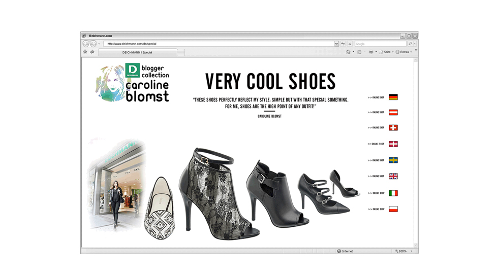The width and height of the screenshot is (498, 275).
Task: Click the Online Shop link beside Swiss flag
Action: tap(376, 127)
